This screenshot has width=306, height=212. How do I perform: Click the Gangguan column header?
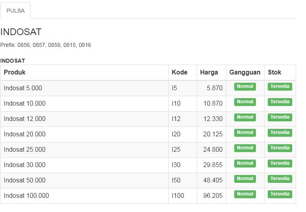coord(245,73)
